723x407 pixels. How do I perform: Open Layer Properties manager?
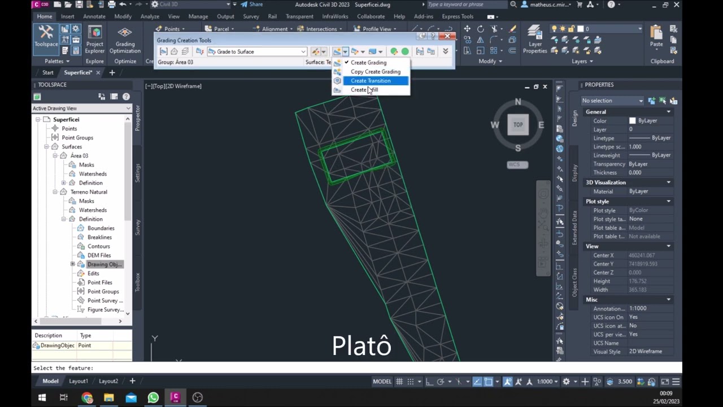click(x=535, y=40)
